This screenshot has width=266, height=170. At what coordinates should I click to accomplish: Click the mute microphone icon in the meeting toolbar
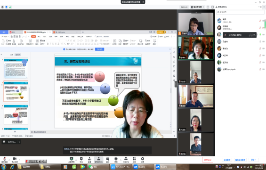[x=4, y=159]
